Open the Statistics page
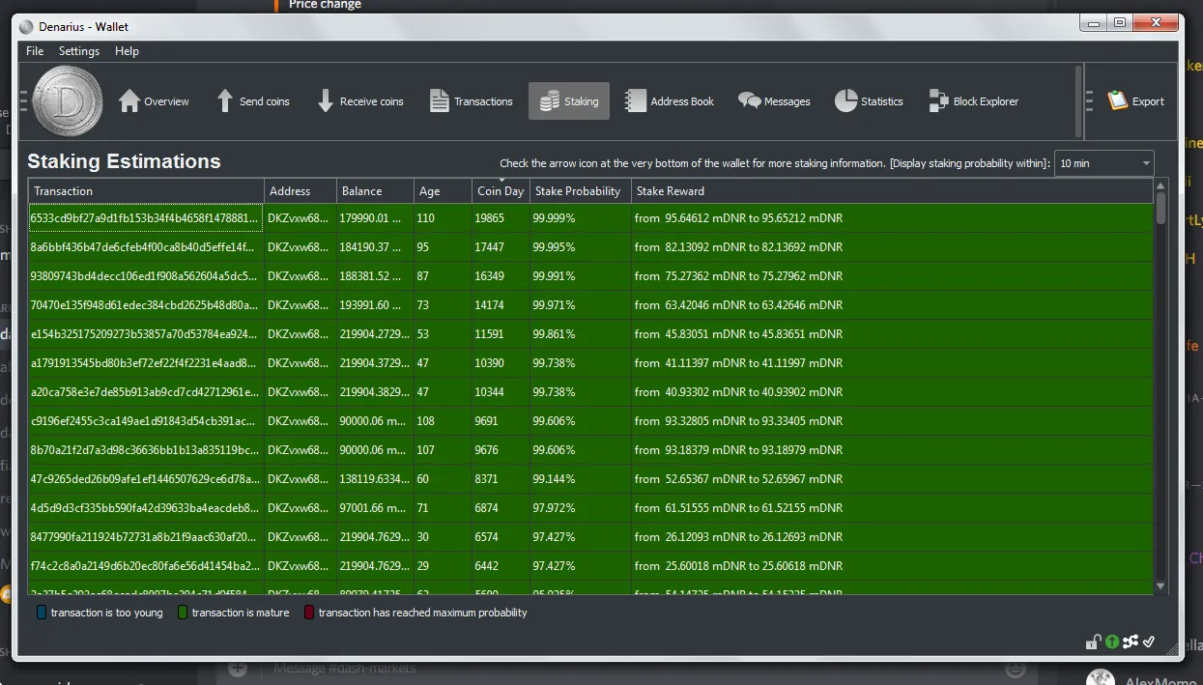The image size is (1203, 685). [869, 101]
